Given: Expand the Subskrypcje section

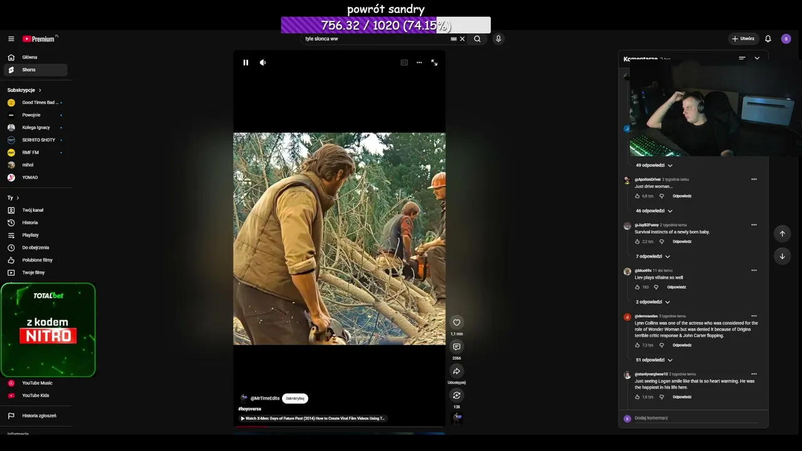Looking at the screenshot, I should (24, 90).
